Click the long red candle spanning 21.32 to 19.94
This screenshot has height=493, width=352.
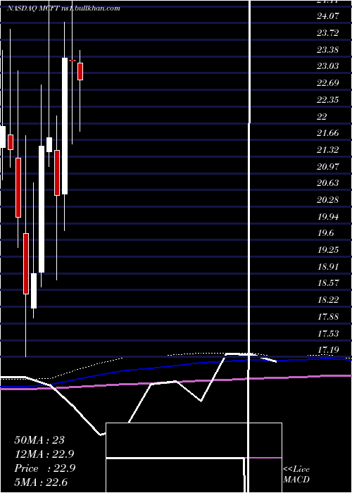coord(18,187)
